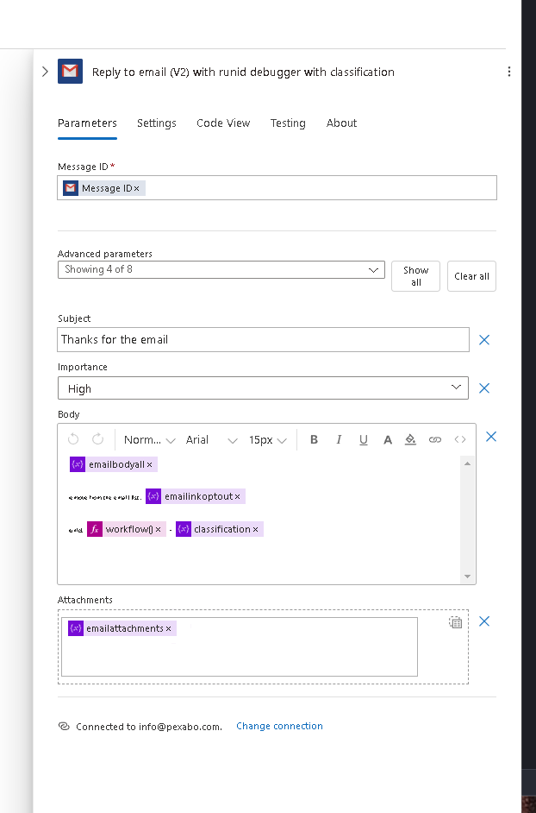The width and height of the screenshot is (536, 813).
Task: Remove the Subject parameter
Action: [x=484, y=340]
